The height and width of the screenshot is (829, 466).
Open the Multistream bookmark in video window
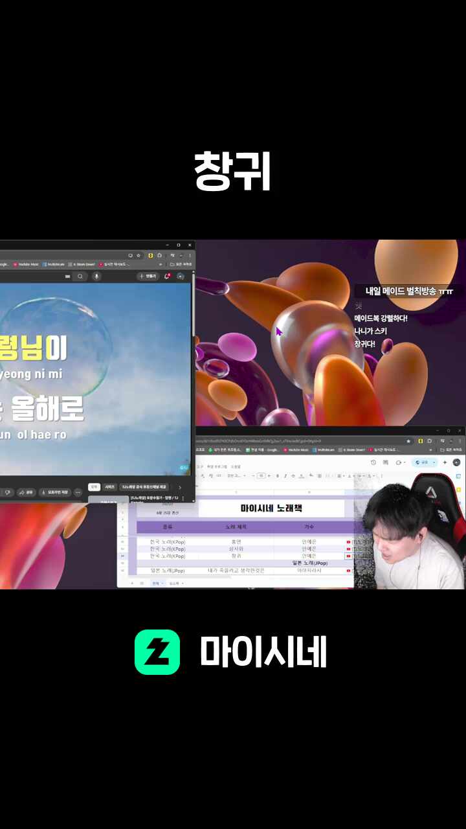point(53,264)
